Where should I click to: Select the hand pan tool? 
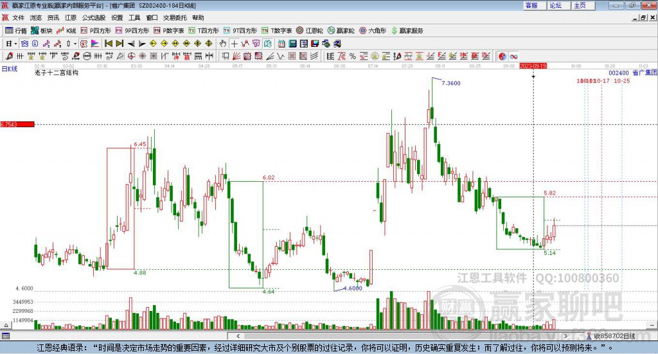point(223,44)
